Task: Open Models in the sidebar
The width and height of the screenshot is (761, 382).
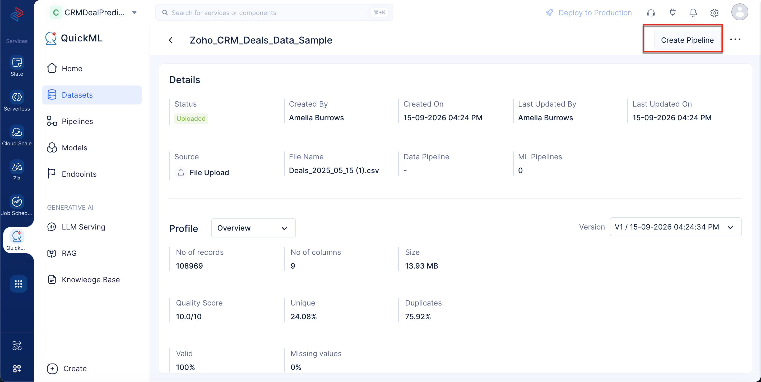Action: click(x=92, y=147)
